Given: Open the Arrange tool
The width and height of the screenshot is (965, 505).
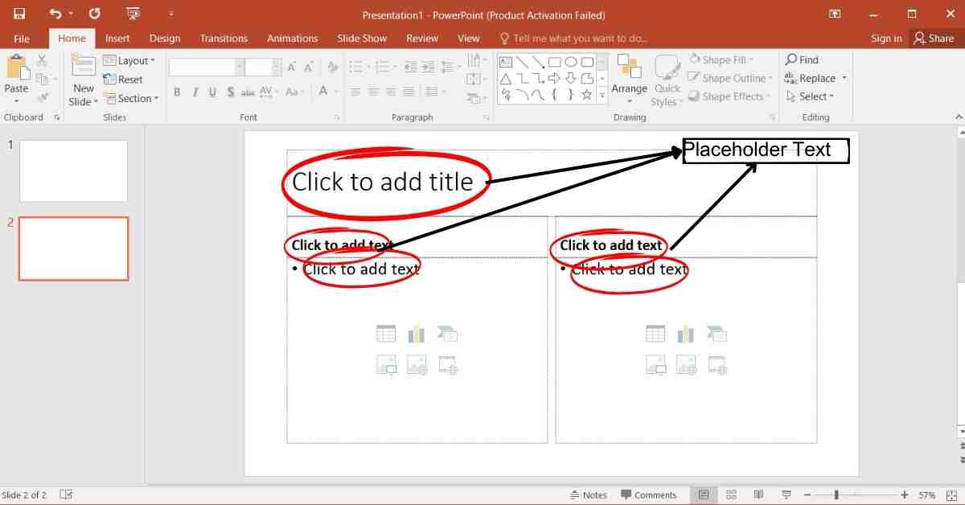Looking at the screenshot, I should tap(629, 79).
